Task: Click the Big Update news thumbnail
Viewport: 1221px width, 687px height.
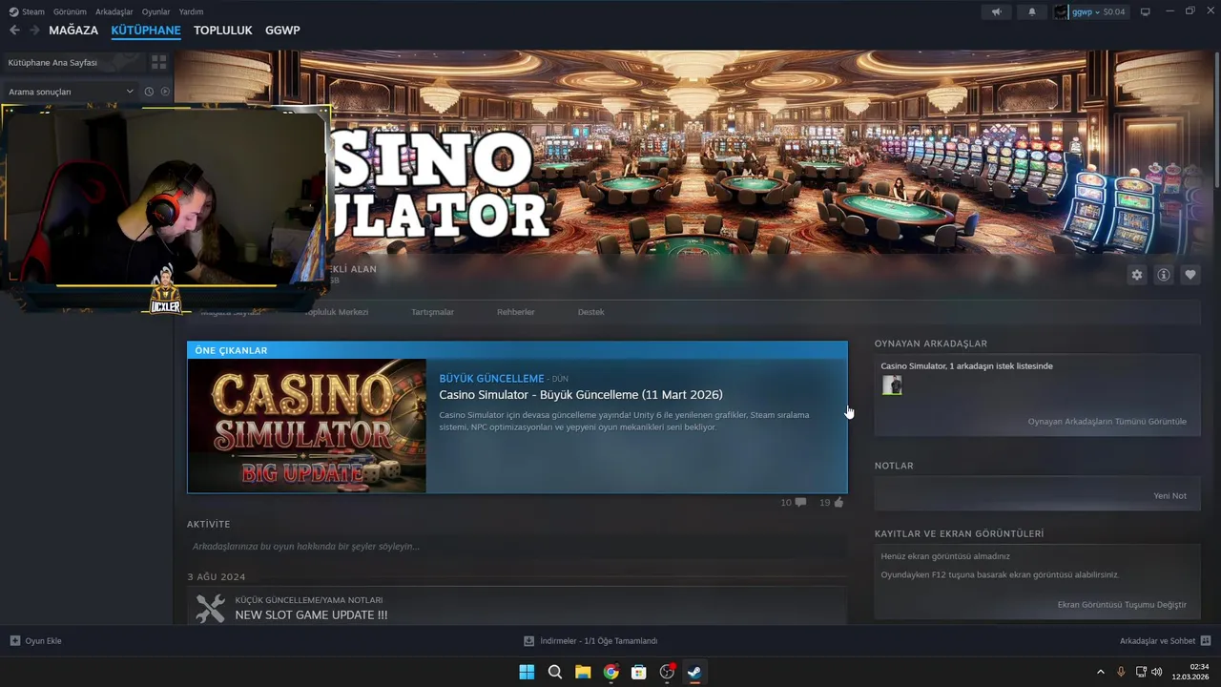Action: (307, 426)
